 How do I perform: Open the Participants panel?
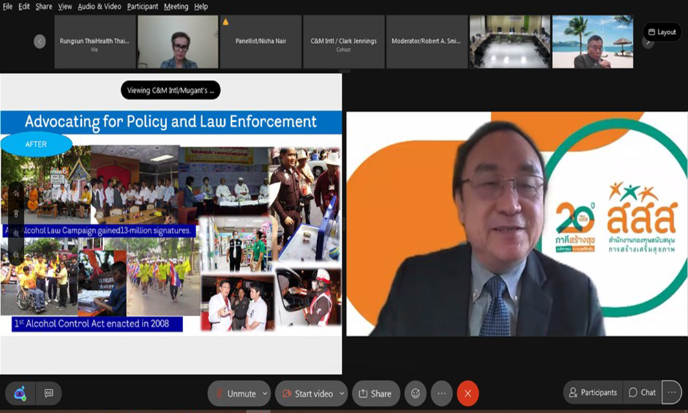[x=592, y=392]
